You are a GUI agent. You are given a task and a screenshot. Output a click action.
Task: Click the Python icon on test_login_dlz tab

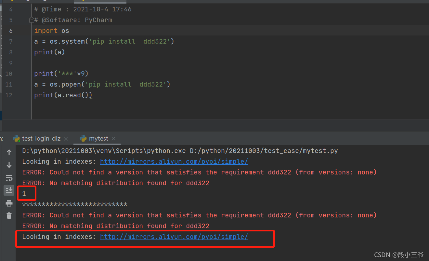pyautogui.click(x=16, y=139)
